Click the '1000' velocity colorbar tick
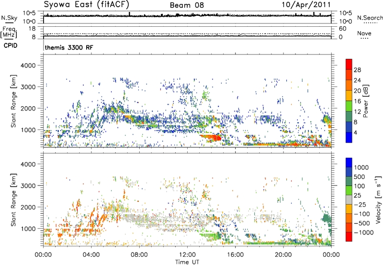383x265 pixels. coord(361,167)
